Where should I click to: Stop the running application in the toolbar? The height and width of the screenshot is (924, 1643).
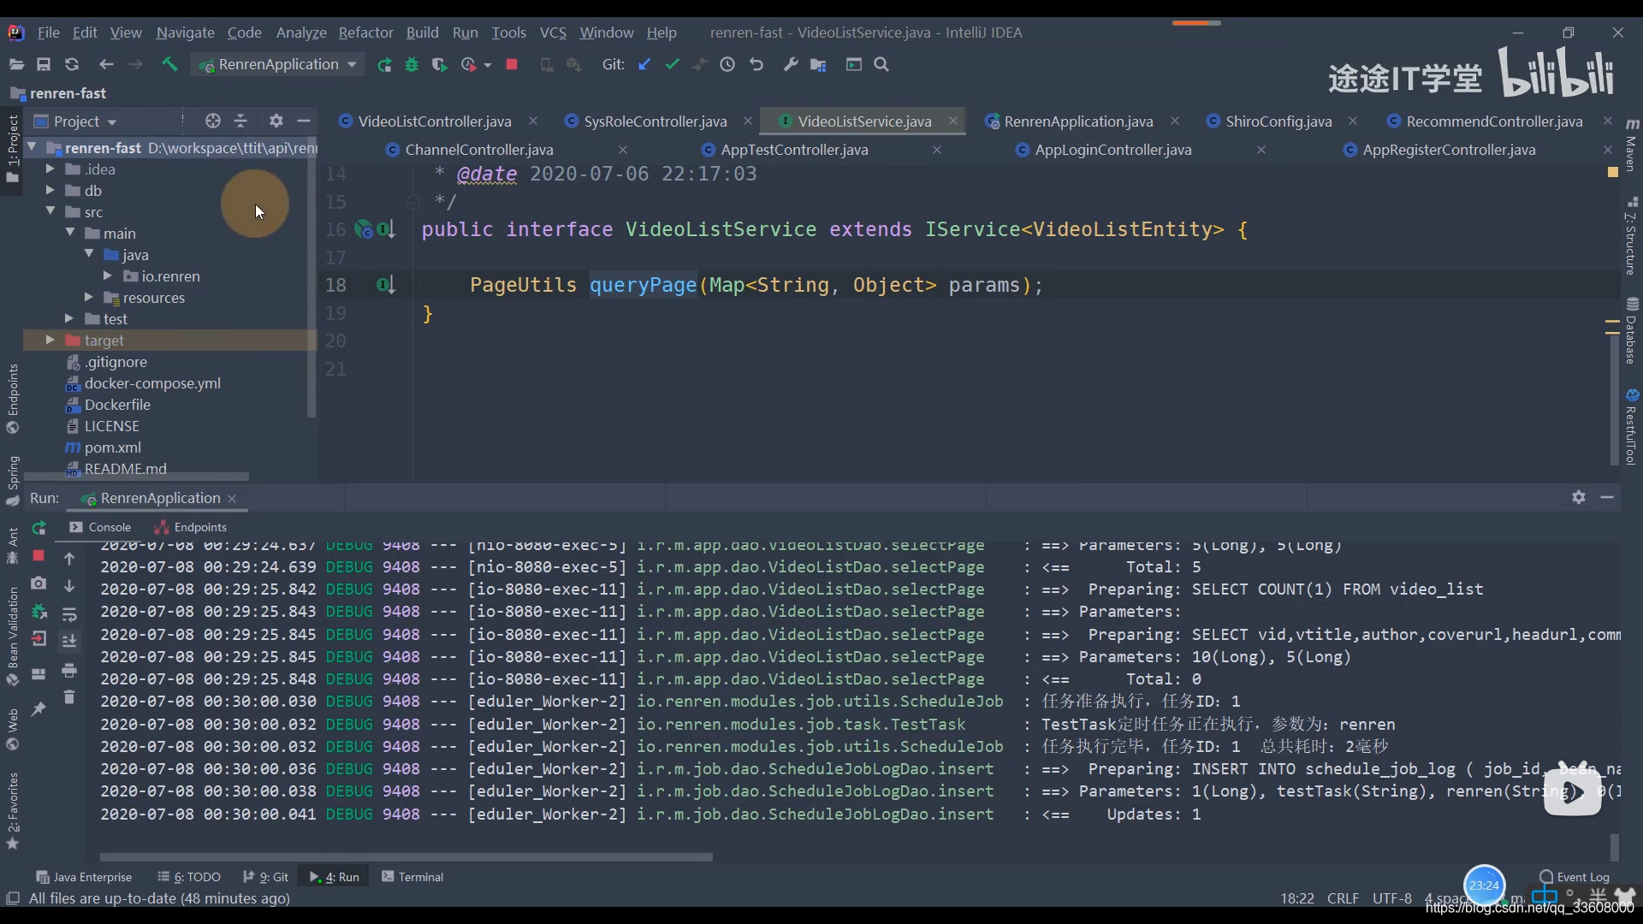pos(512,64)
